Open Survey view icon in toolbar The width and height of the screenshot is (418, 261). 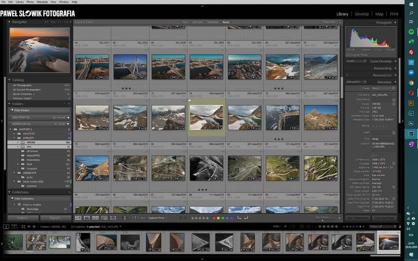pos(104,218)
